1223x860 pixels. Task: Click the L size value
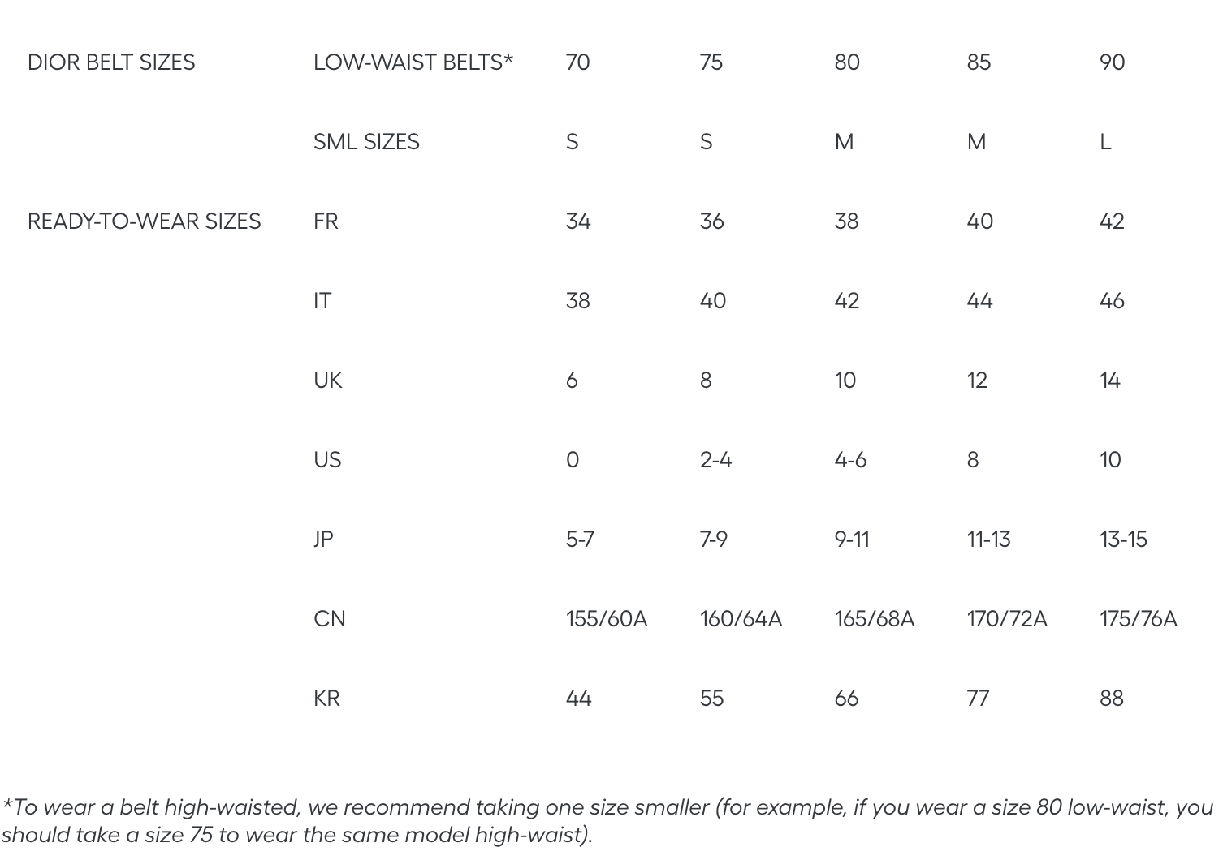[x=1104, y=142]
